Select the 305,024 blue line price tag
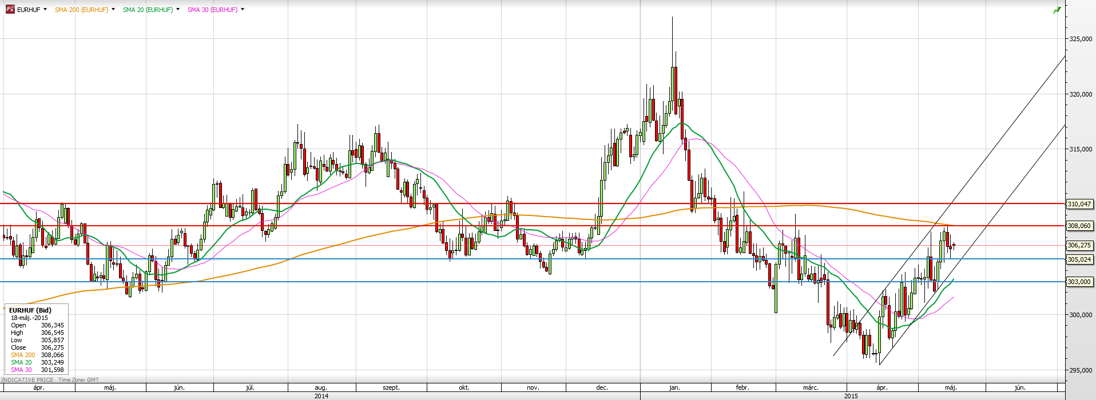 [x=1079, y=259]
